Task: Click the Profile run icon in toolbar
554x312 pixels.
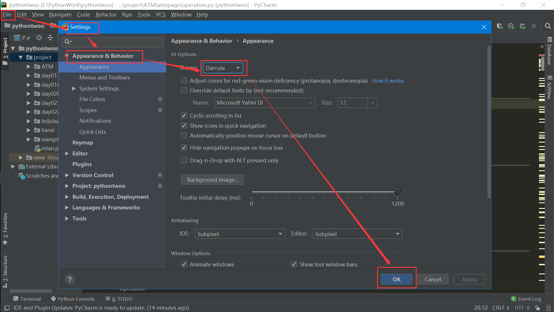Action: pyautogui.click(x=511, y=26)
